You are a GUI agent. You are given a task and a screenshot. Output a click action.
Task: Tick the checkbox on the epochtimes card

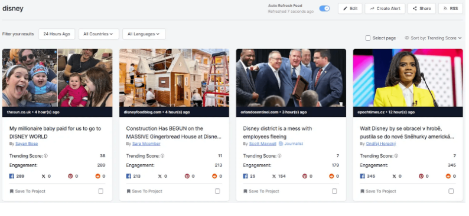click(451, 191)
